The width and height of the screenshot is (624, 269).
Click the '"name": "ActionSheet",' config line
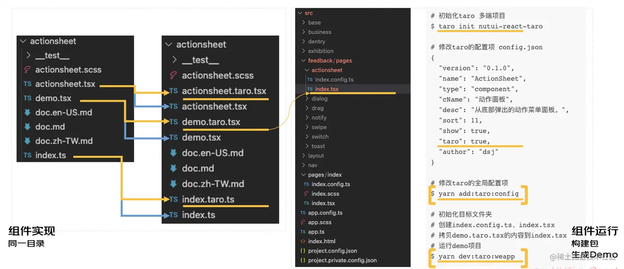(x=482, y=78)
